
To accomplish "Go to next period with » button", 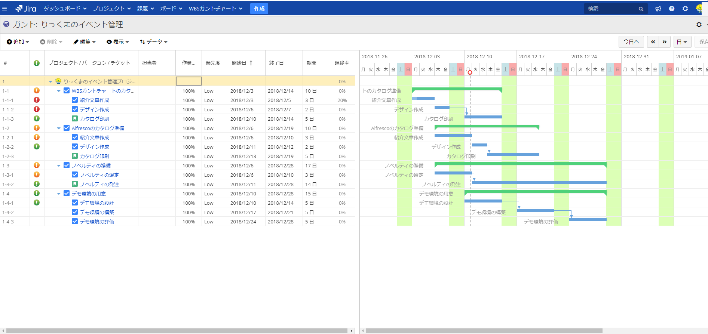I will (665, 42).
